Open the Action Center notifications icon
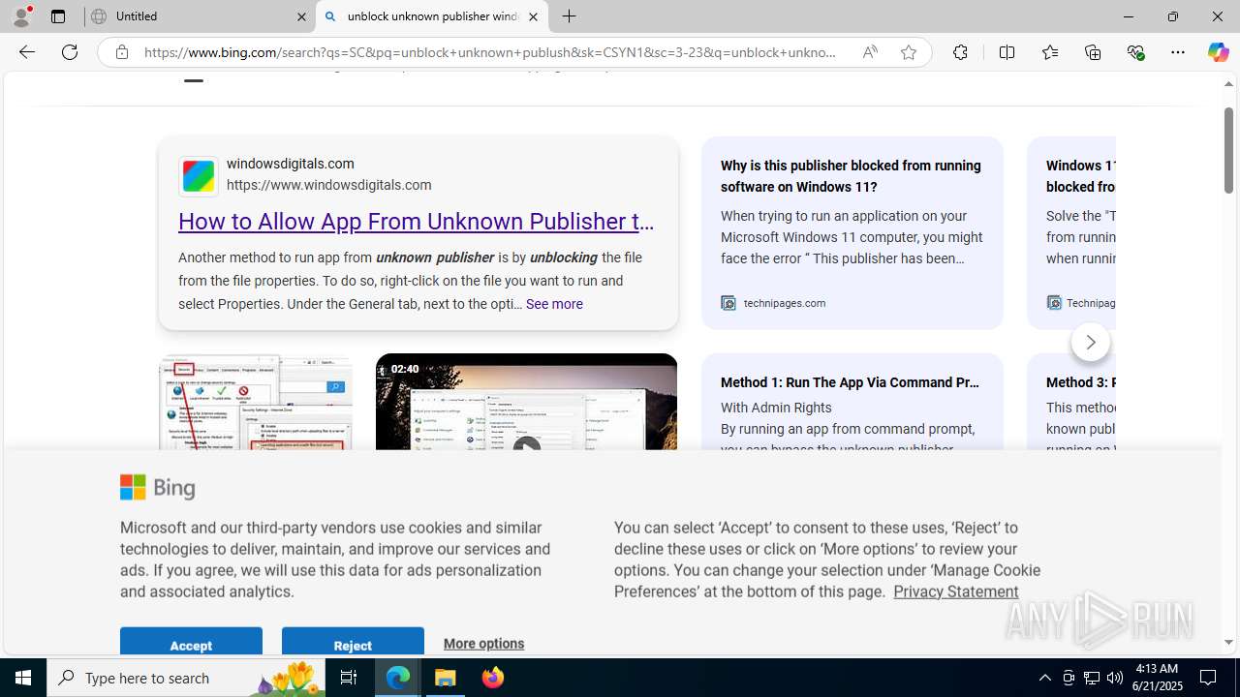Image resolution: width=1240 pixels, height=697 pixels. click(1209, 678)
